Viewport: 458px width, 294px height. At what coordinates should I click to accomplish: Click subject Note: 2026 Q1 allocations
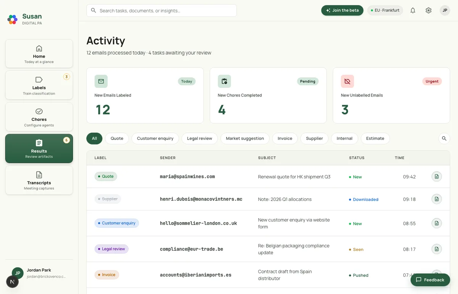pos(285,199)
